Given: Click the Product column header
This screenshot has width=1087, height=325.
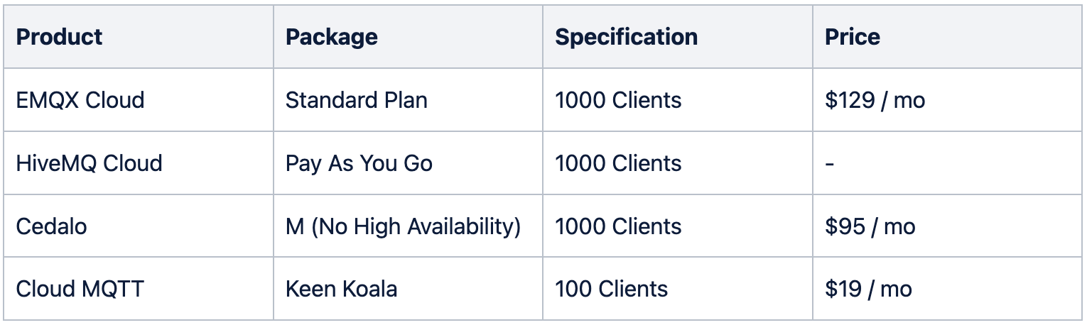Looking at the screenshot, I should click(x=60, y=37).
